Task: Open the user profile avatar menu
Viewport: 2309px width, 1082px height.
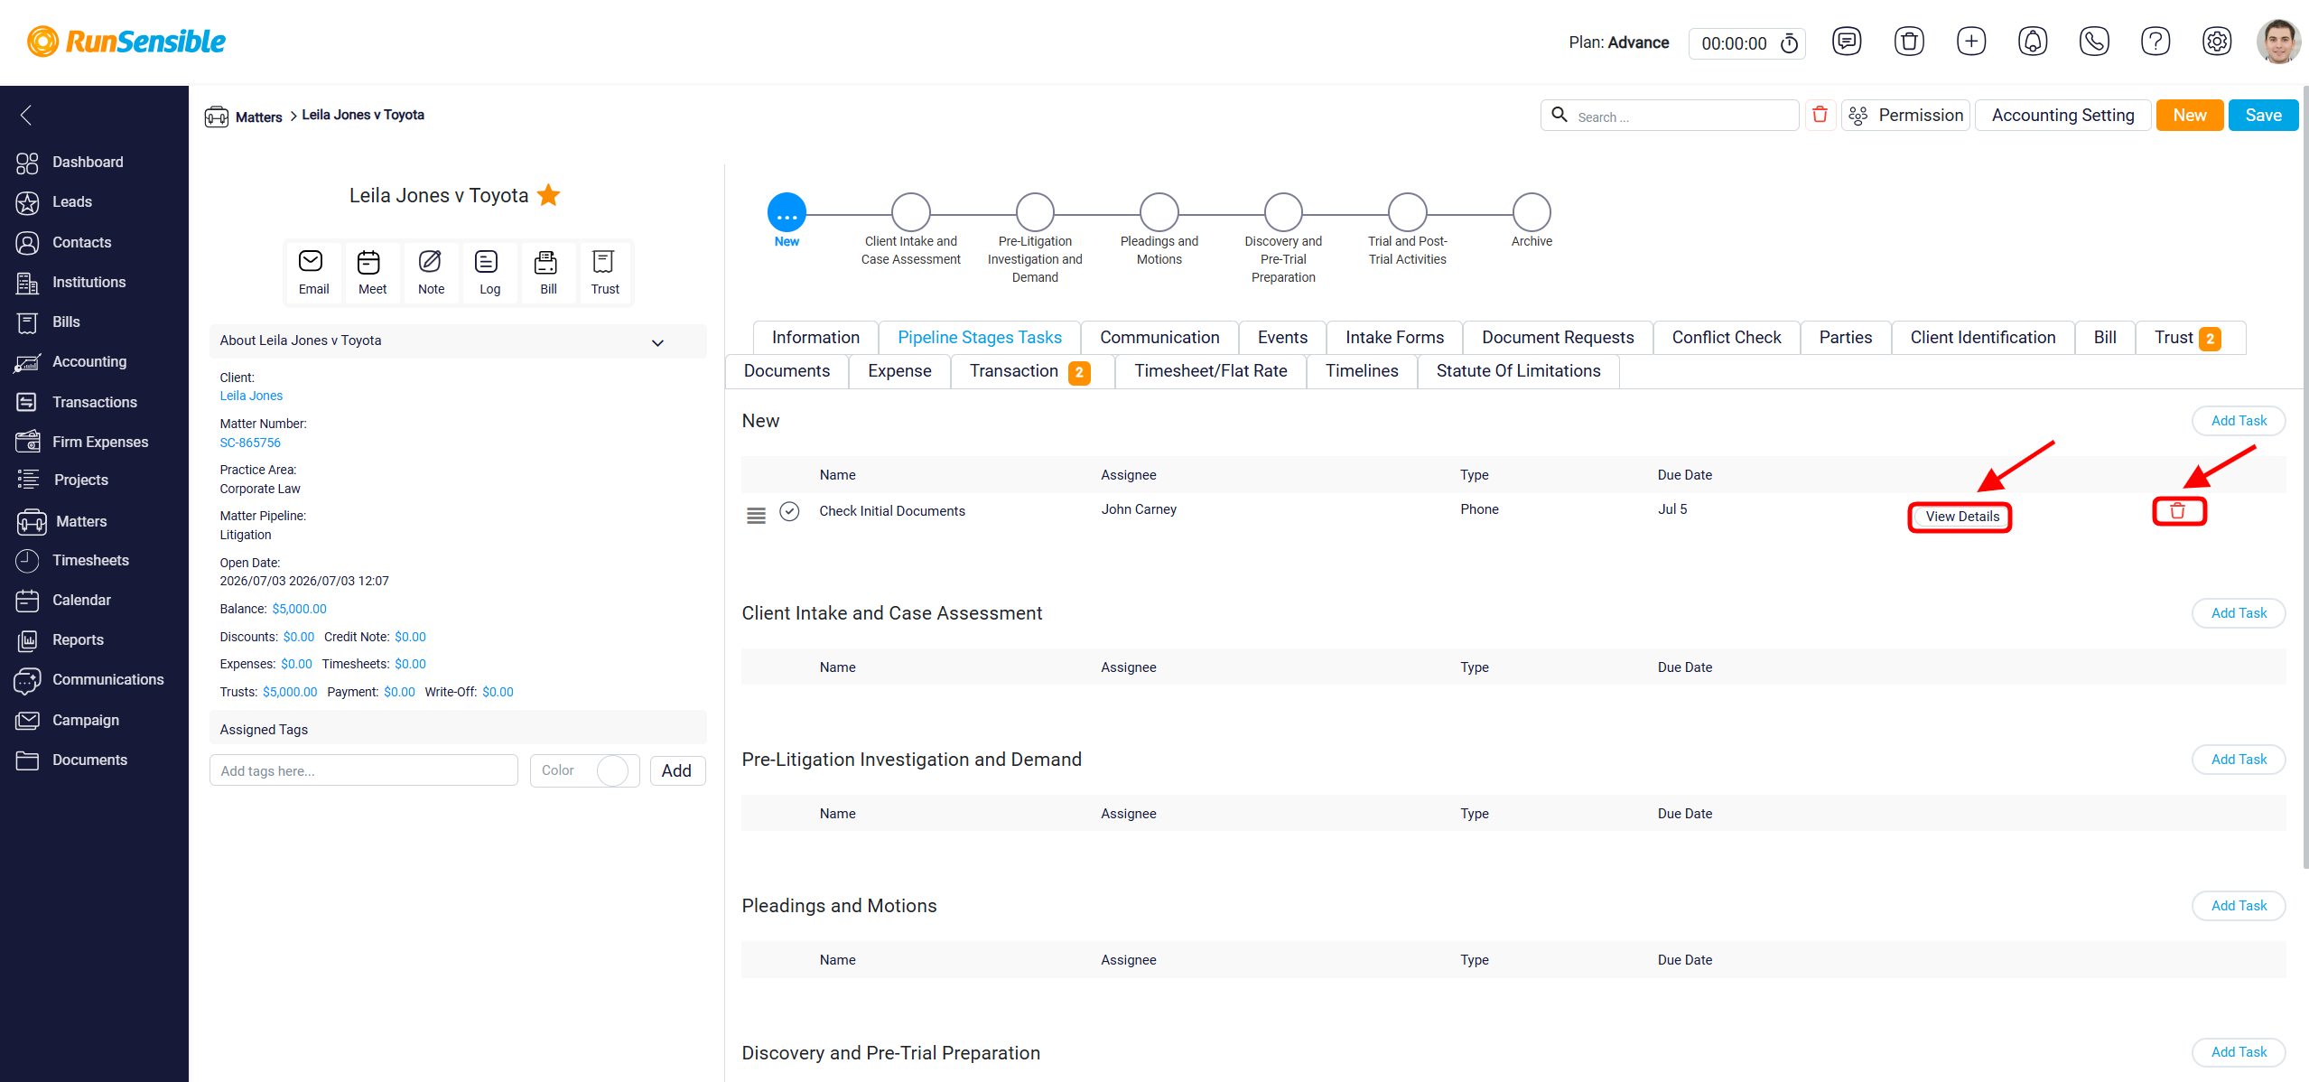Action: [x=2277, y=42]
